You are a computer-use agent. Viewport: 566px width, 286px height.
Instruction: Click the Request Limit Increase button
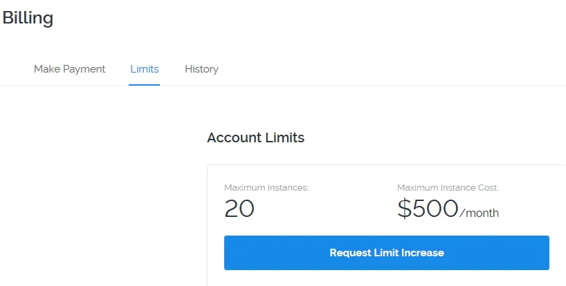click(387, 253)
